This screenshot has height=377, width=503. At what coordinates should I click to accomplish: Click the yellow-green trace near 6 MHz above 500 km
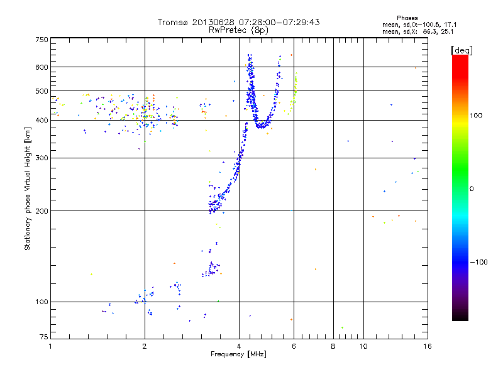click(295, 84)
